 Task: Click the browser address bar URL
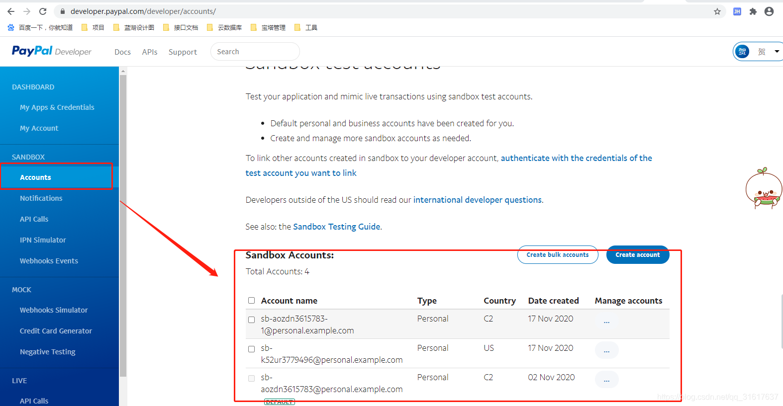point(143,11)
